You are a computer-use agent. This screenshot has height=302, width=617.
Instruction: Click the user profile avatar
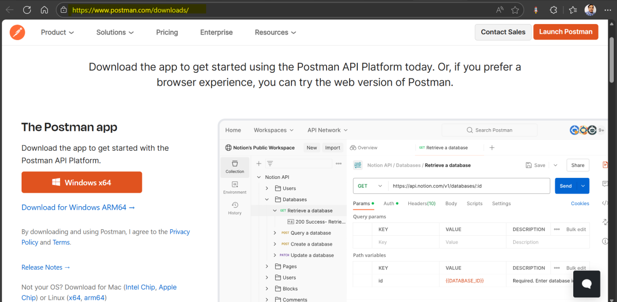tap(590, 10)
